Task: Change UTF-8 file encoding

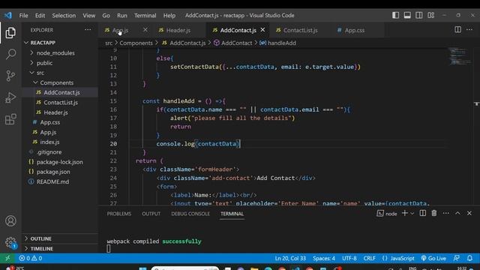Action: tap(349, 258)
